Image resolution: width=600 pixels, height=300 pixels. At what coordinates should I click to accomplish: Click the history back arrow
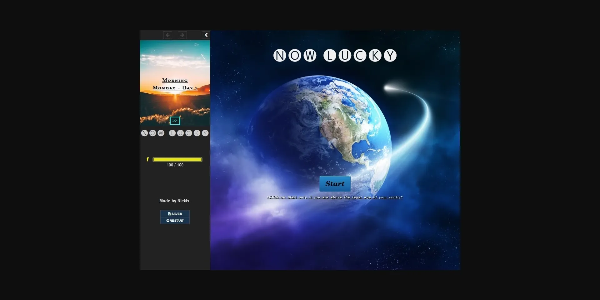(x=167, y=35)
